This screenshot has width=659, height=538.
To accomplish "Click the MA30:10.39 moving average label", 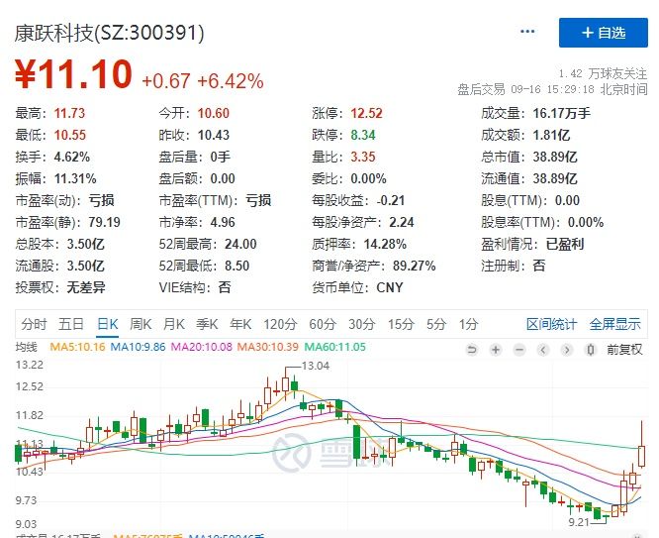I will pyautogui.click(x=268, y=347).
